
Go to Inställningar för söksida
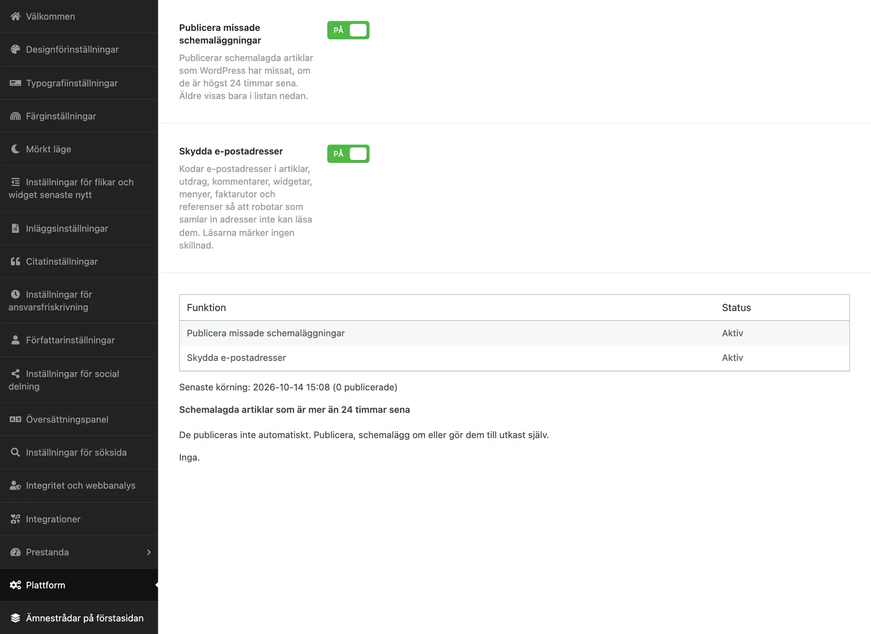click(79, 453)
